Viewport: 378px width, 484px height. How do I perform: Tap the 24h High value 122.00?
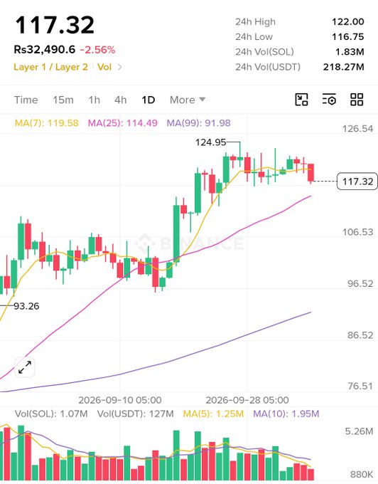[348, 21]
